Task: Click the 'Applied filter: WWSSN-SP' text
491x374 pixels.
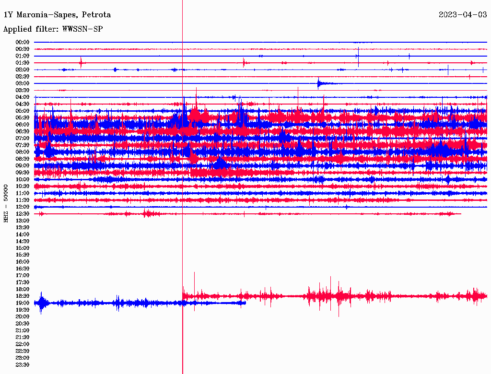Action: pos(53,29)
